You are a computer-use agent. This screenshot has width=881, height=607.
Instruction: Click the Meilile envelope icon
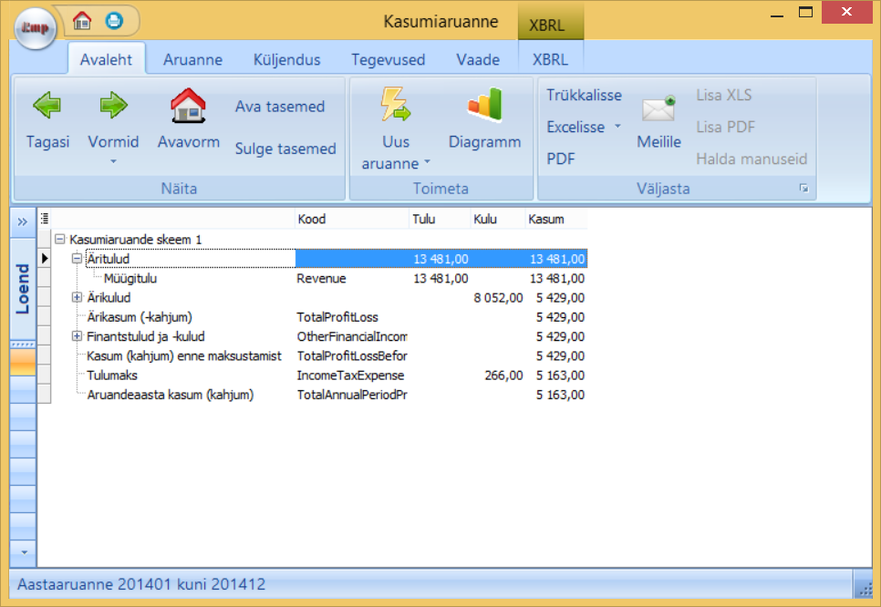(658, 109)
